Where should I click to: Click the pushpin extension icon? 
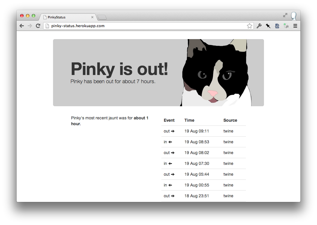[x=268, y=26]
